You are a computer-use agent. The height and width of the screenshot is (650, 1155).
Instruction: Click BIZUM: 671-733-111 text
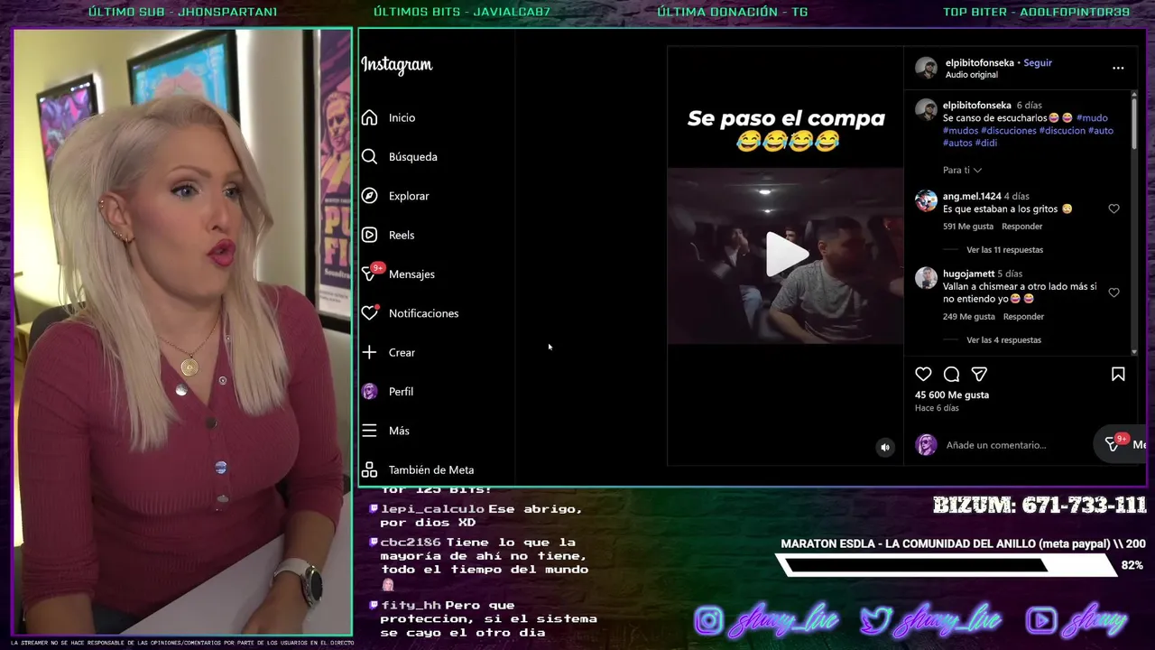point(1039,506)
